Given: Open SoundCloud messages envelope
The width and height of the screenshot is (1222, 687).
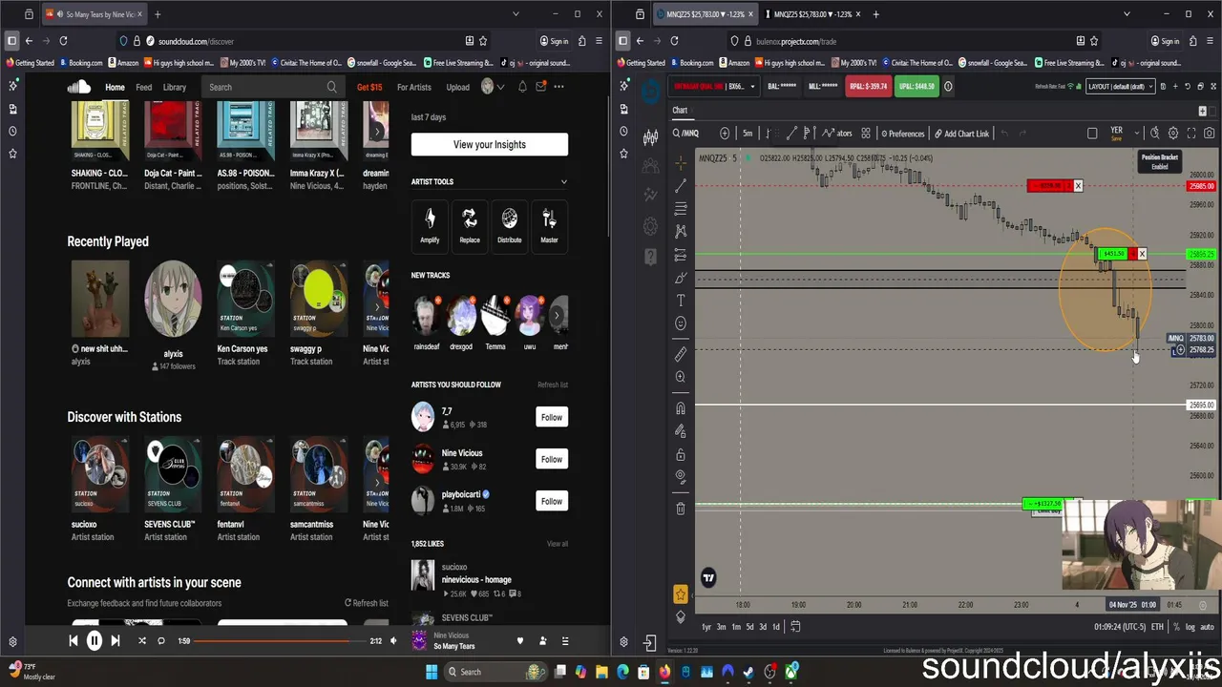Looking at the screenshot, I should tap(540, 87).
